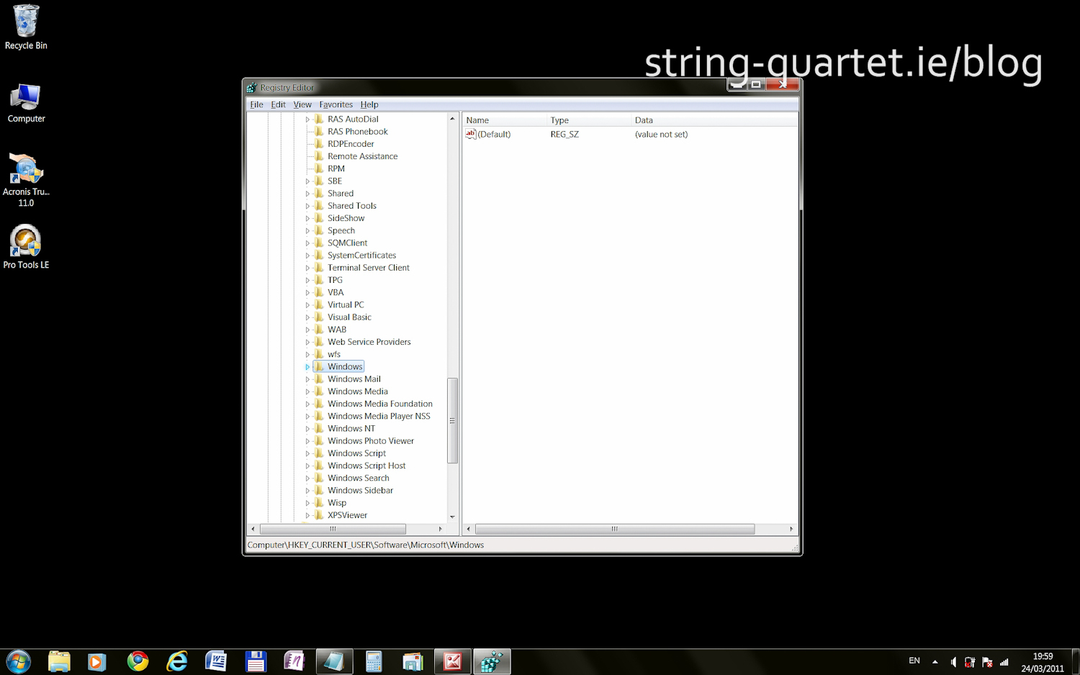Open the View menu
Image resolution: width=1080 pixels, height=675 pixels.
point(302,104)
